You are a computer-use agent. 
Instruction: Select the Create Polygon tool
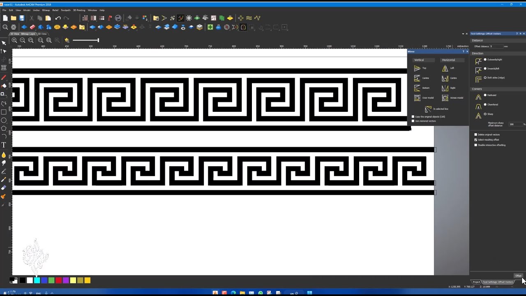click(x=4, y=128)
